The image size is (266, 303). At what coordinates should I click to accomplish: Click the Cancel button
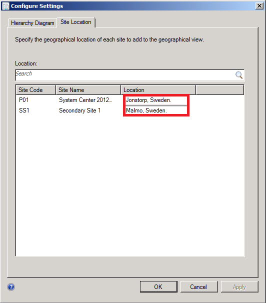pyautogui.click(x=199, y=287)
